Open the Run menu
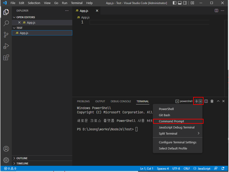This screenshot has width=229, height=172. click(65, 3)
